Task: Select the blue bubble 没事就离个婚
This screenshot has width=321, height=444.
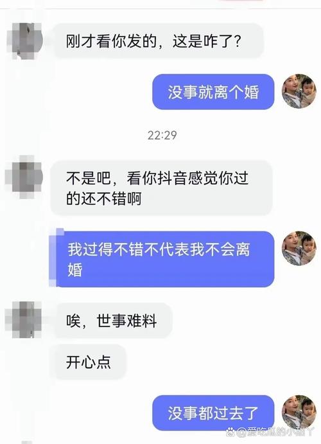Action: (x=213, y=92)
